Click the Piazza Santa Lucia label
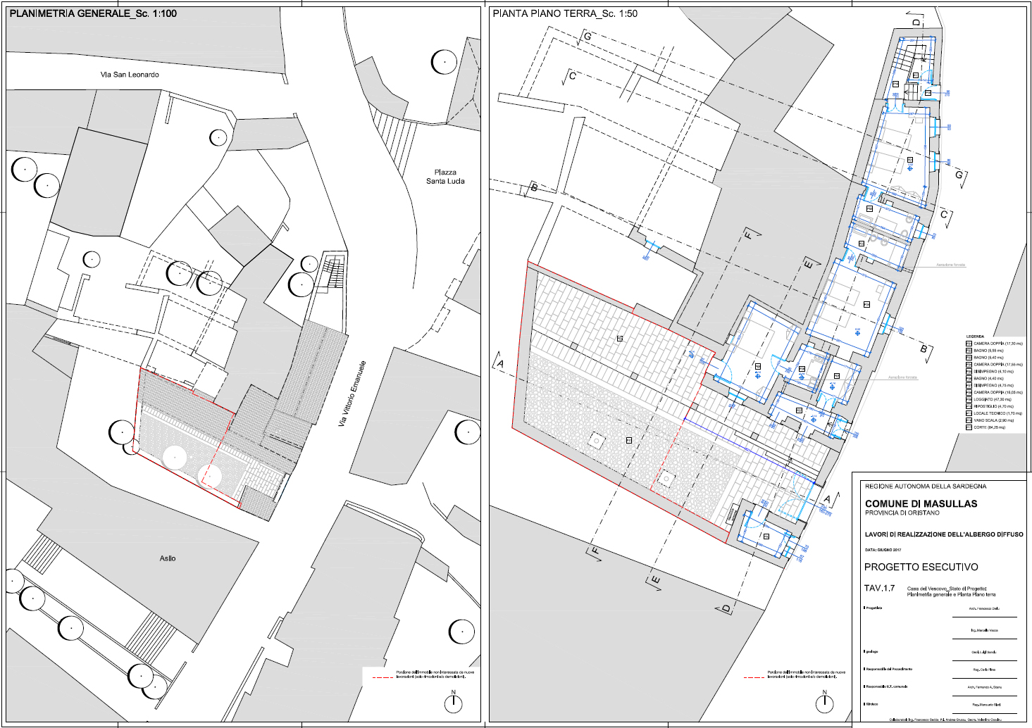This screenshot has width=1032, height=728. pos(445,177)
